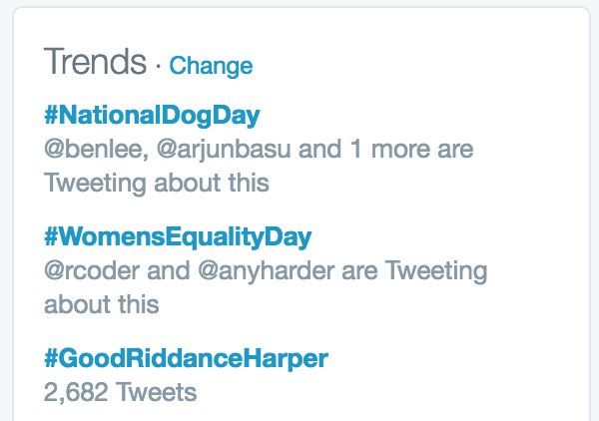
Task: Click "about this" under the @rcoder line
Action: pos(102,303)
